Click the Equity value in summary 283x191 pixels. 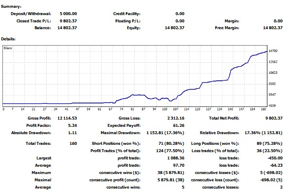pyautogui.click(x=175, y=28)
